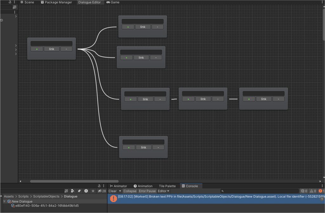Open the Clear button dropdown arrow

120,191
